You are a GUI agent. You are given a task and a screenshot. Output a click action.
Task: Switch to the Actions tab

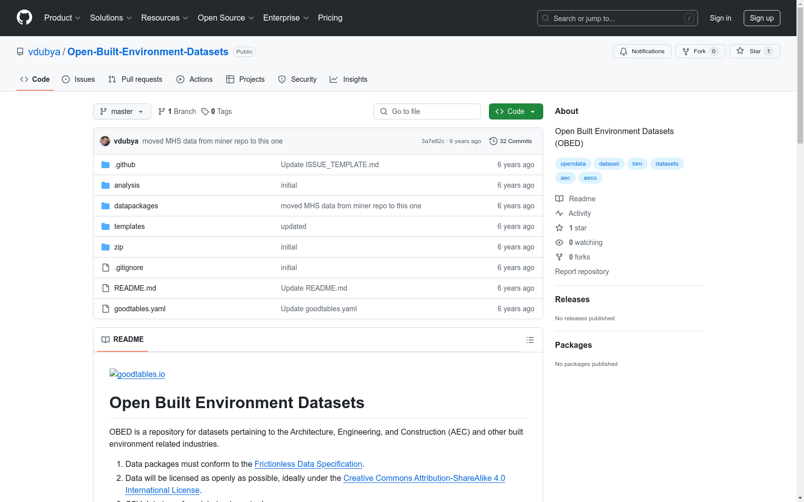click(x=194, y=79)
